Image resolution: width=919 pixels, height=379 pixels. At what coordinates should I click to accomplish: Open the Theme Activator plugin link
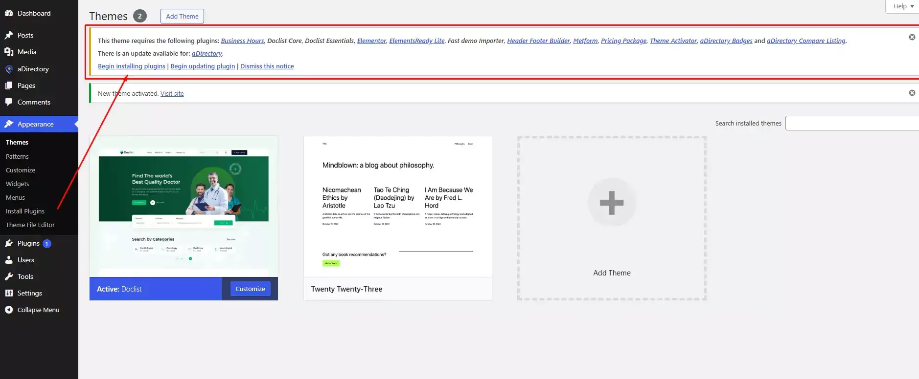pos(673,41)
